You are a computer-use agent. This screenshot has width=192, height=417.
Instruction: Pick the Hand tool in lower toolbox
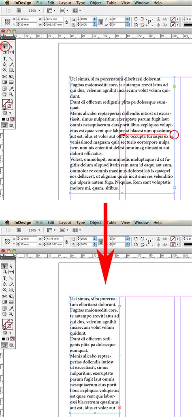[4, 314]
